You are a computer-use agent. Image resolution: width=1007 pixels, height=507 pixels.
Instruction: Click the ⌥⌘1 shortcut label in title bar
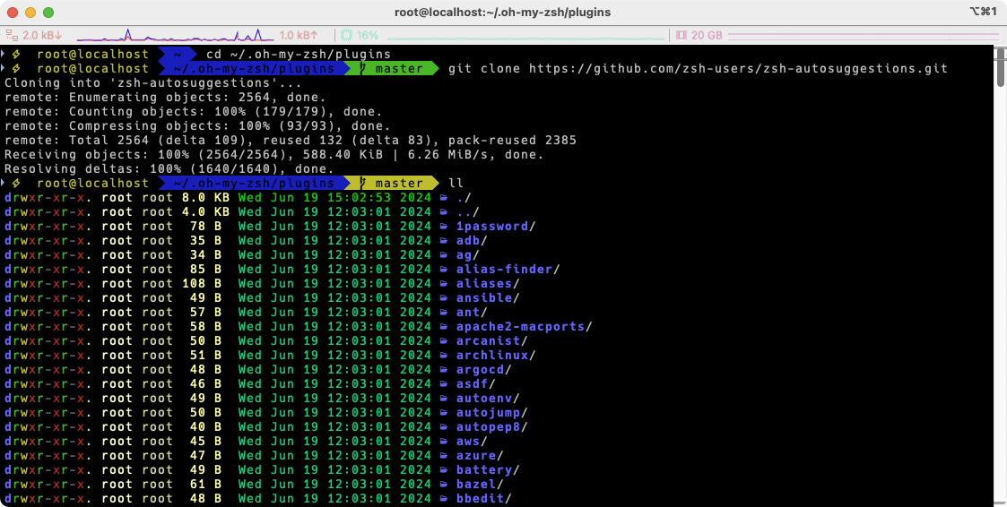pos(983,13)
